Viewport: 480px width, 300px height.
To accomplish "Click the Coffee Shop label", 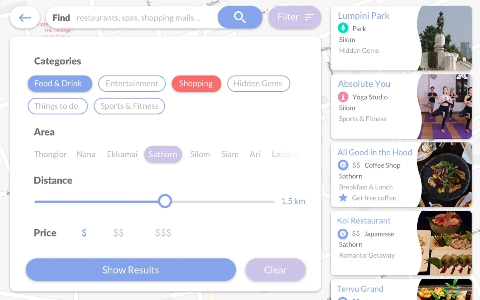I will (382, 165).
